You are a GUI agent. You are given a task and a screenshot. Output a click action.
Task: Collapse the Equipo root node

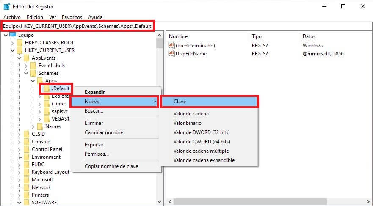click(6, 35)
